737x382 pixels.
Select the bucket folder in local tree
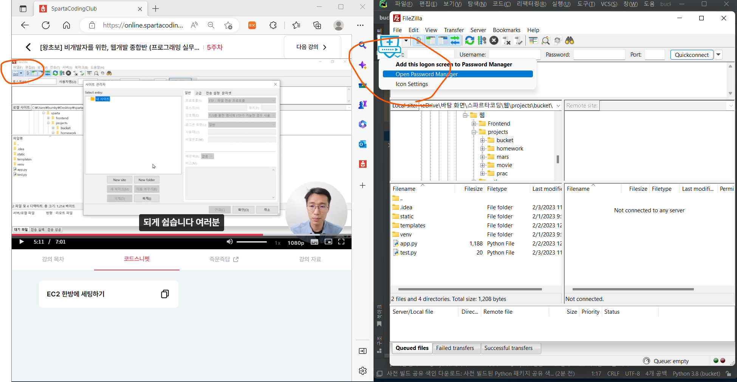tap(505, 140)
